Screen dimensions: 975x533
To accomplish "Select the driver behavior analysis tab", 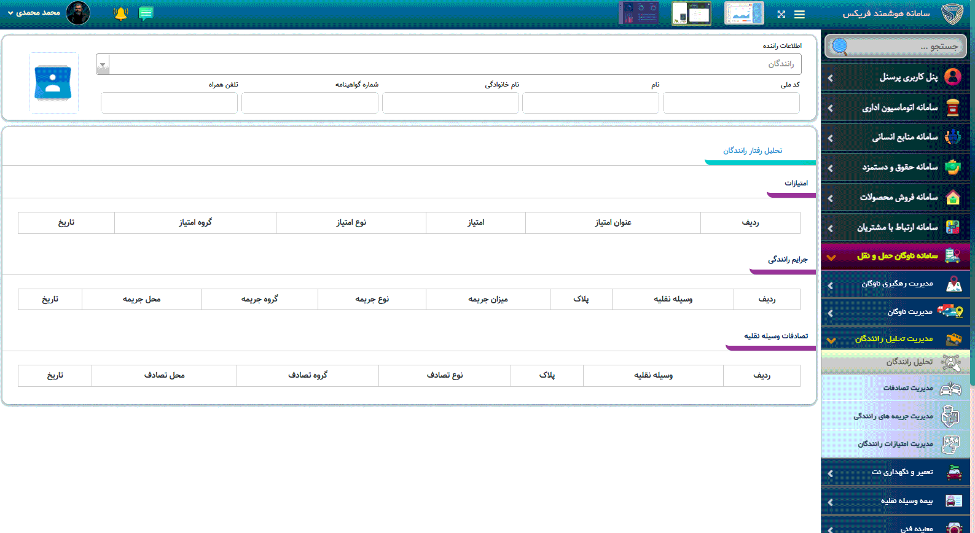I will pyautogui.click(x=753, y=151).
